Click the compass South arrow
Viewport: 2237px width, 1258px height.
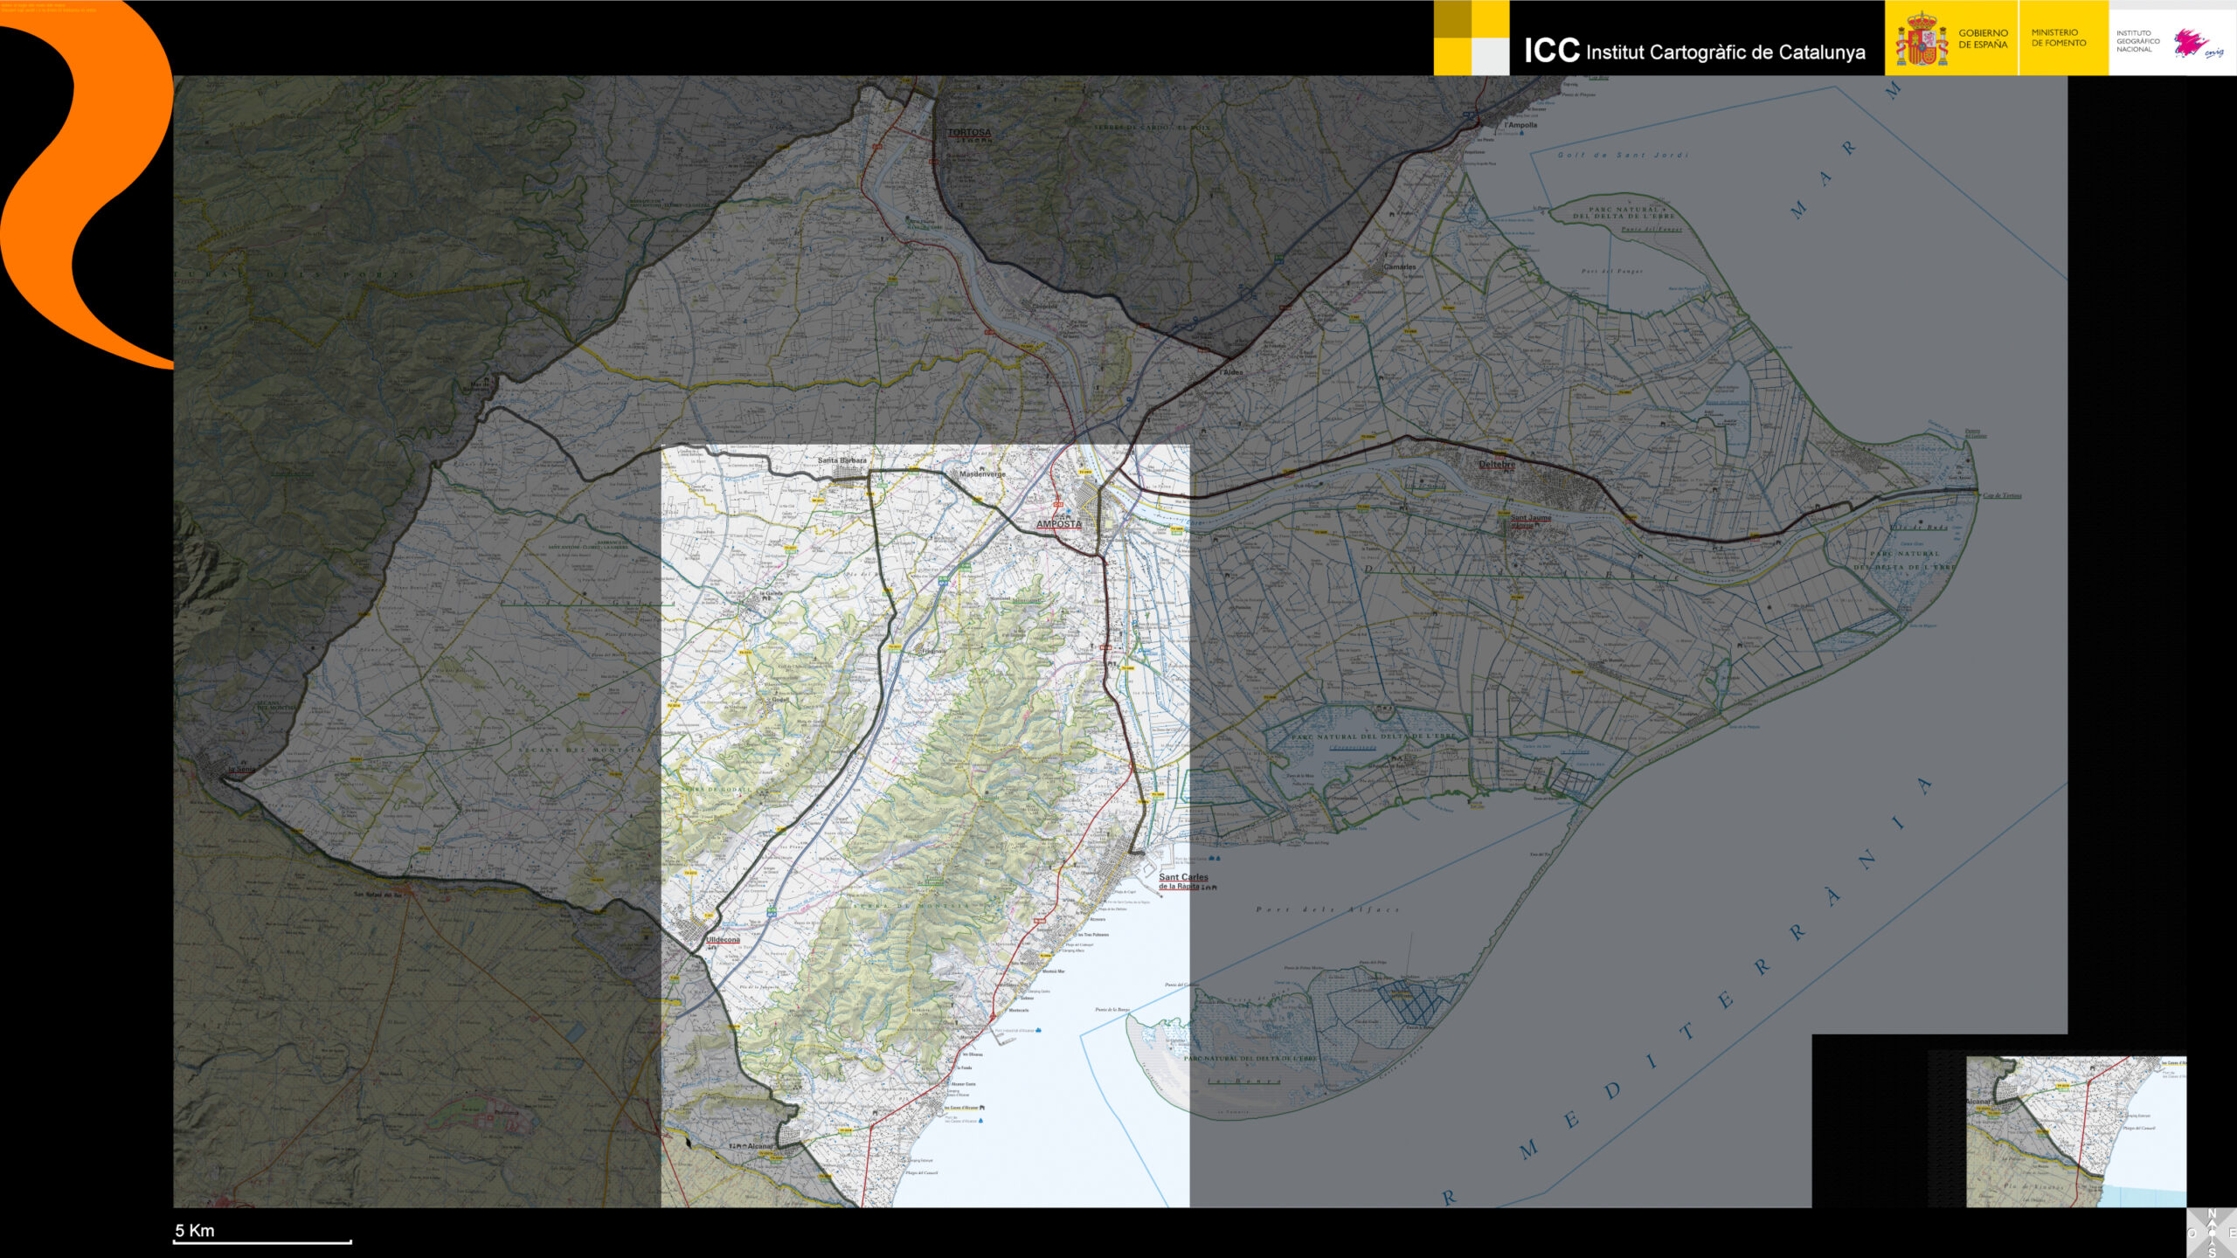click(x=2212, y=1246)
